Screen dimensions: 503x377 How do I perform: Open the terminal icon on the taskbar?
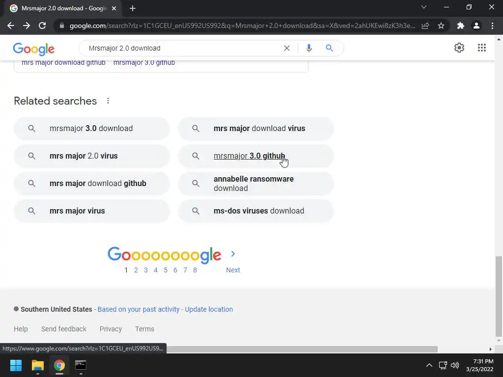(81, 365)
